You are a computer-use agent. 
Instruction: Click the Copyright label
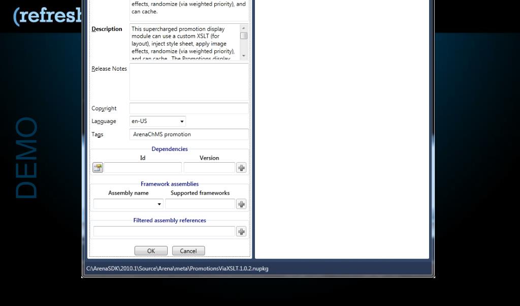point(104,109)
